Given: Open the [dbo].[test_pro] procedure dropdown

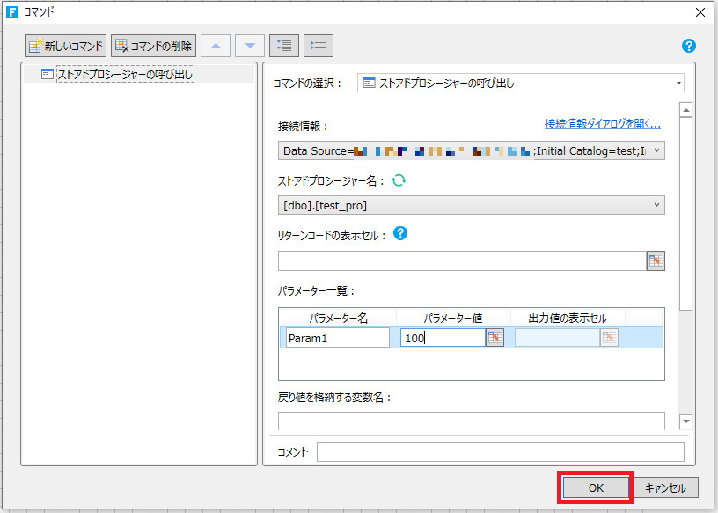Looking at the screenshot, I should click(656, 204).
